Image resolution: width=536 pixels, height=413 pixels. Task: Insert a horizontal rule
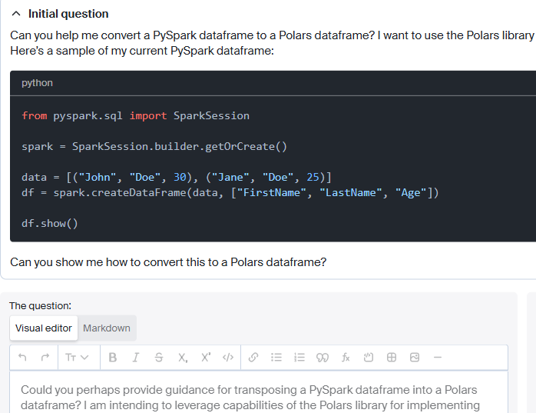pyautogui.click(x=438, y=358)
